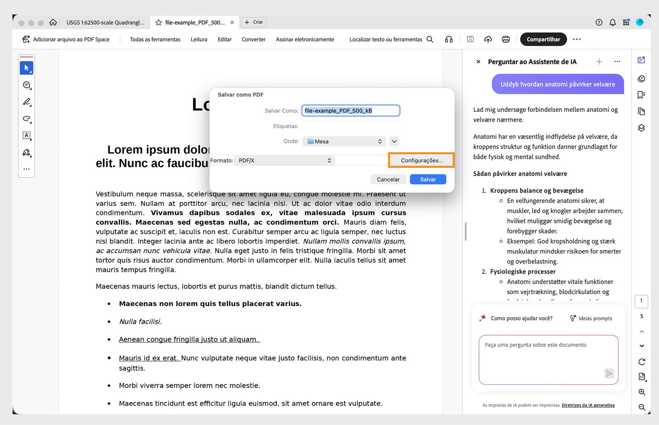Image resolution: width=659 pixels, height=425 pixels.
Task: Click the Compartilhar button
Action: 543,39
